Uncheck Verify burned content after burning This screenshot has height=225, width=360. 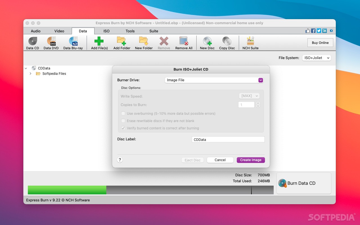[x=123, y=128]
